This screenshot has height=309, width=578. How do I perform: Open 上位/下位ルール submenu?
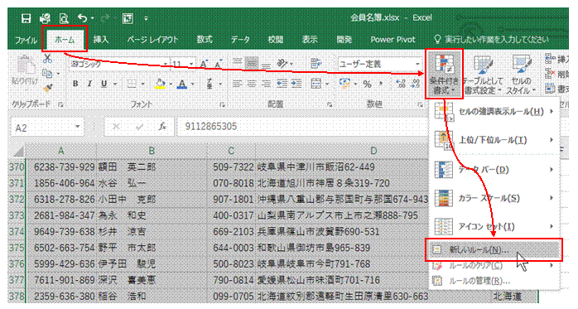[494, 140]
